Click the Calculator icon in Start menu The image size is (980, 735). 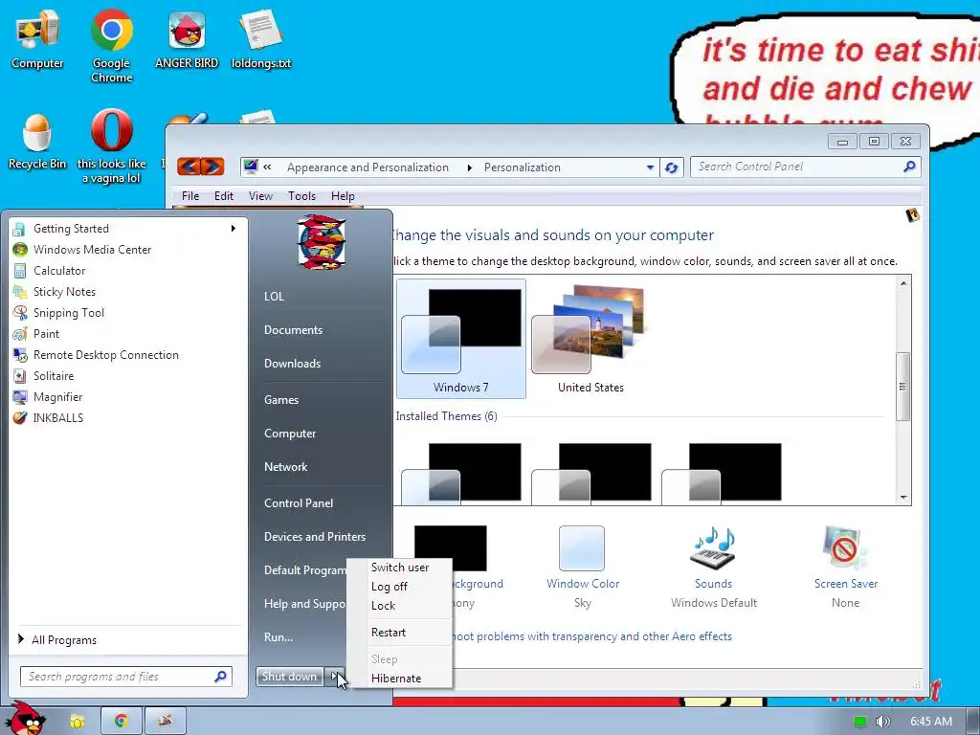tap(20, 271)
